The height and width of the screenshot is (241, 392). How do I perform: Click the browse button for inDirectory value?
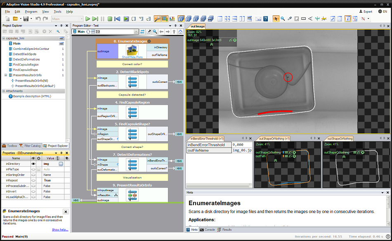(x=61, y=164)
